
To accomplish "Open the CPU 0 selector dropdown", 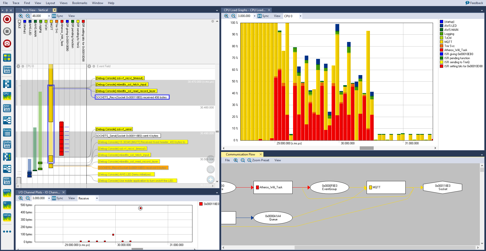I will pyautogui.click(x=300, y=16).
